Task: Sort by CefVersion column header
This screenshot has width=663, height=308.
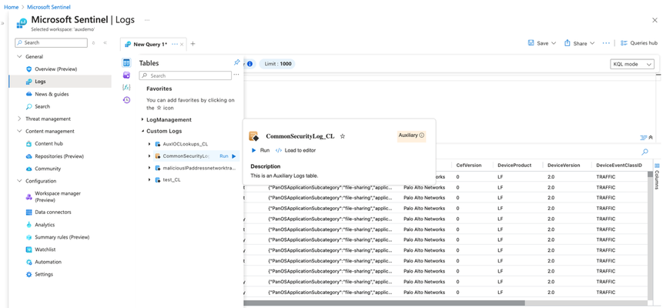Action: 469,165
